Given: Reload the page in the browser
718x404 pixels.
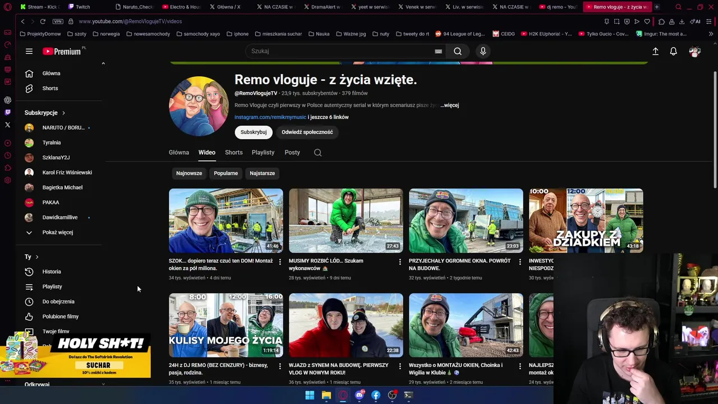Looking at the screenshot, I should [43, 21].
